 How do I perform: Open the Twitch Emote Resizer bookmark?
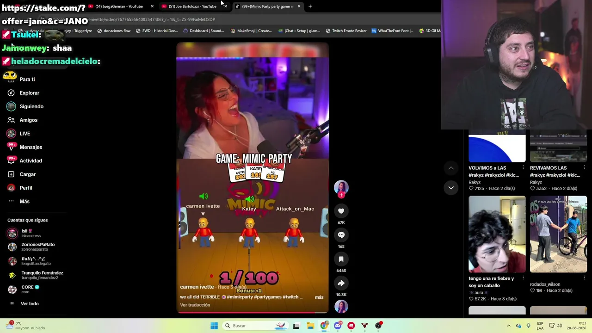pyautogui.click(x=346, y=31)
